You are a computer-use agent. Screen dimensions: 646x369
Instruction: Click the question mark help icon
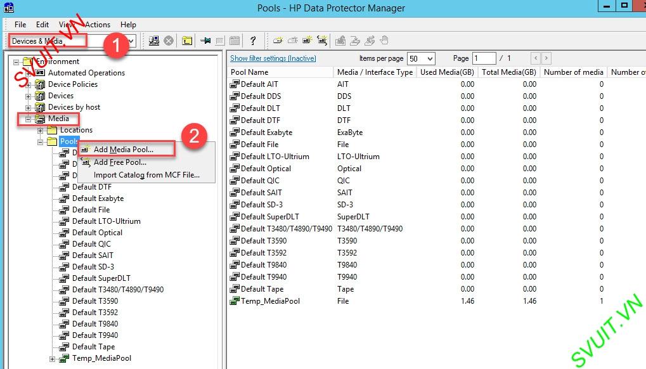click(253, 41)
